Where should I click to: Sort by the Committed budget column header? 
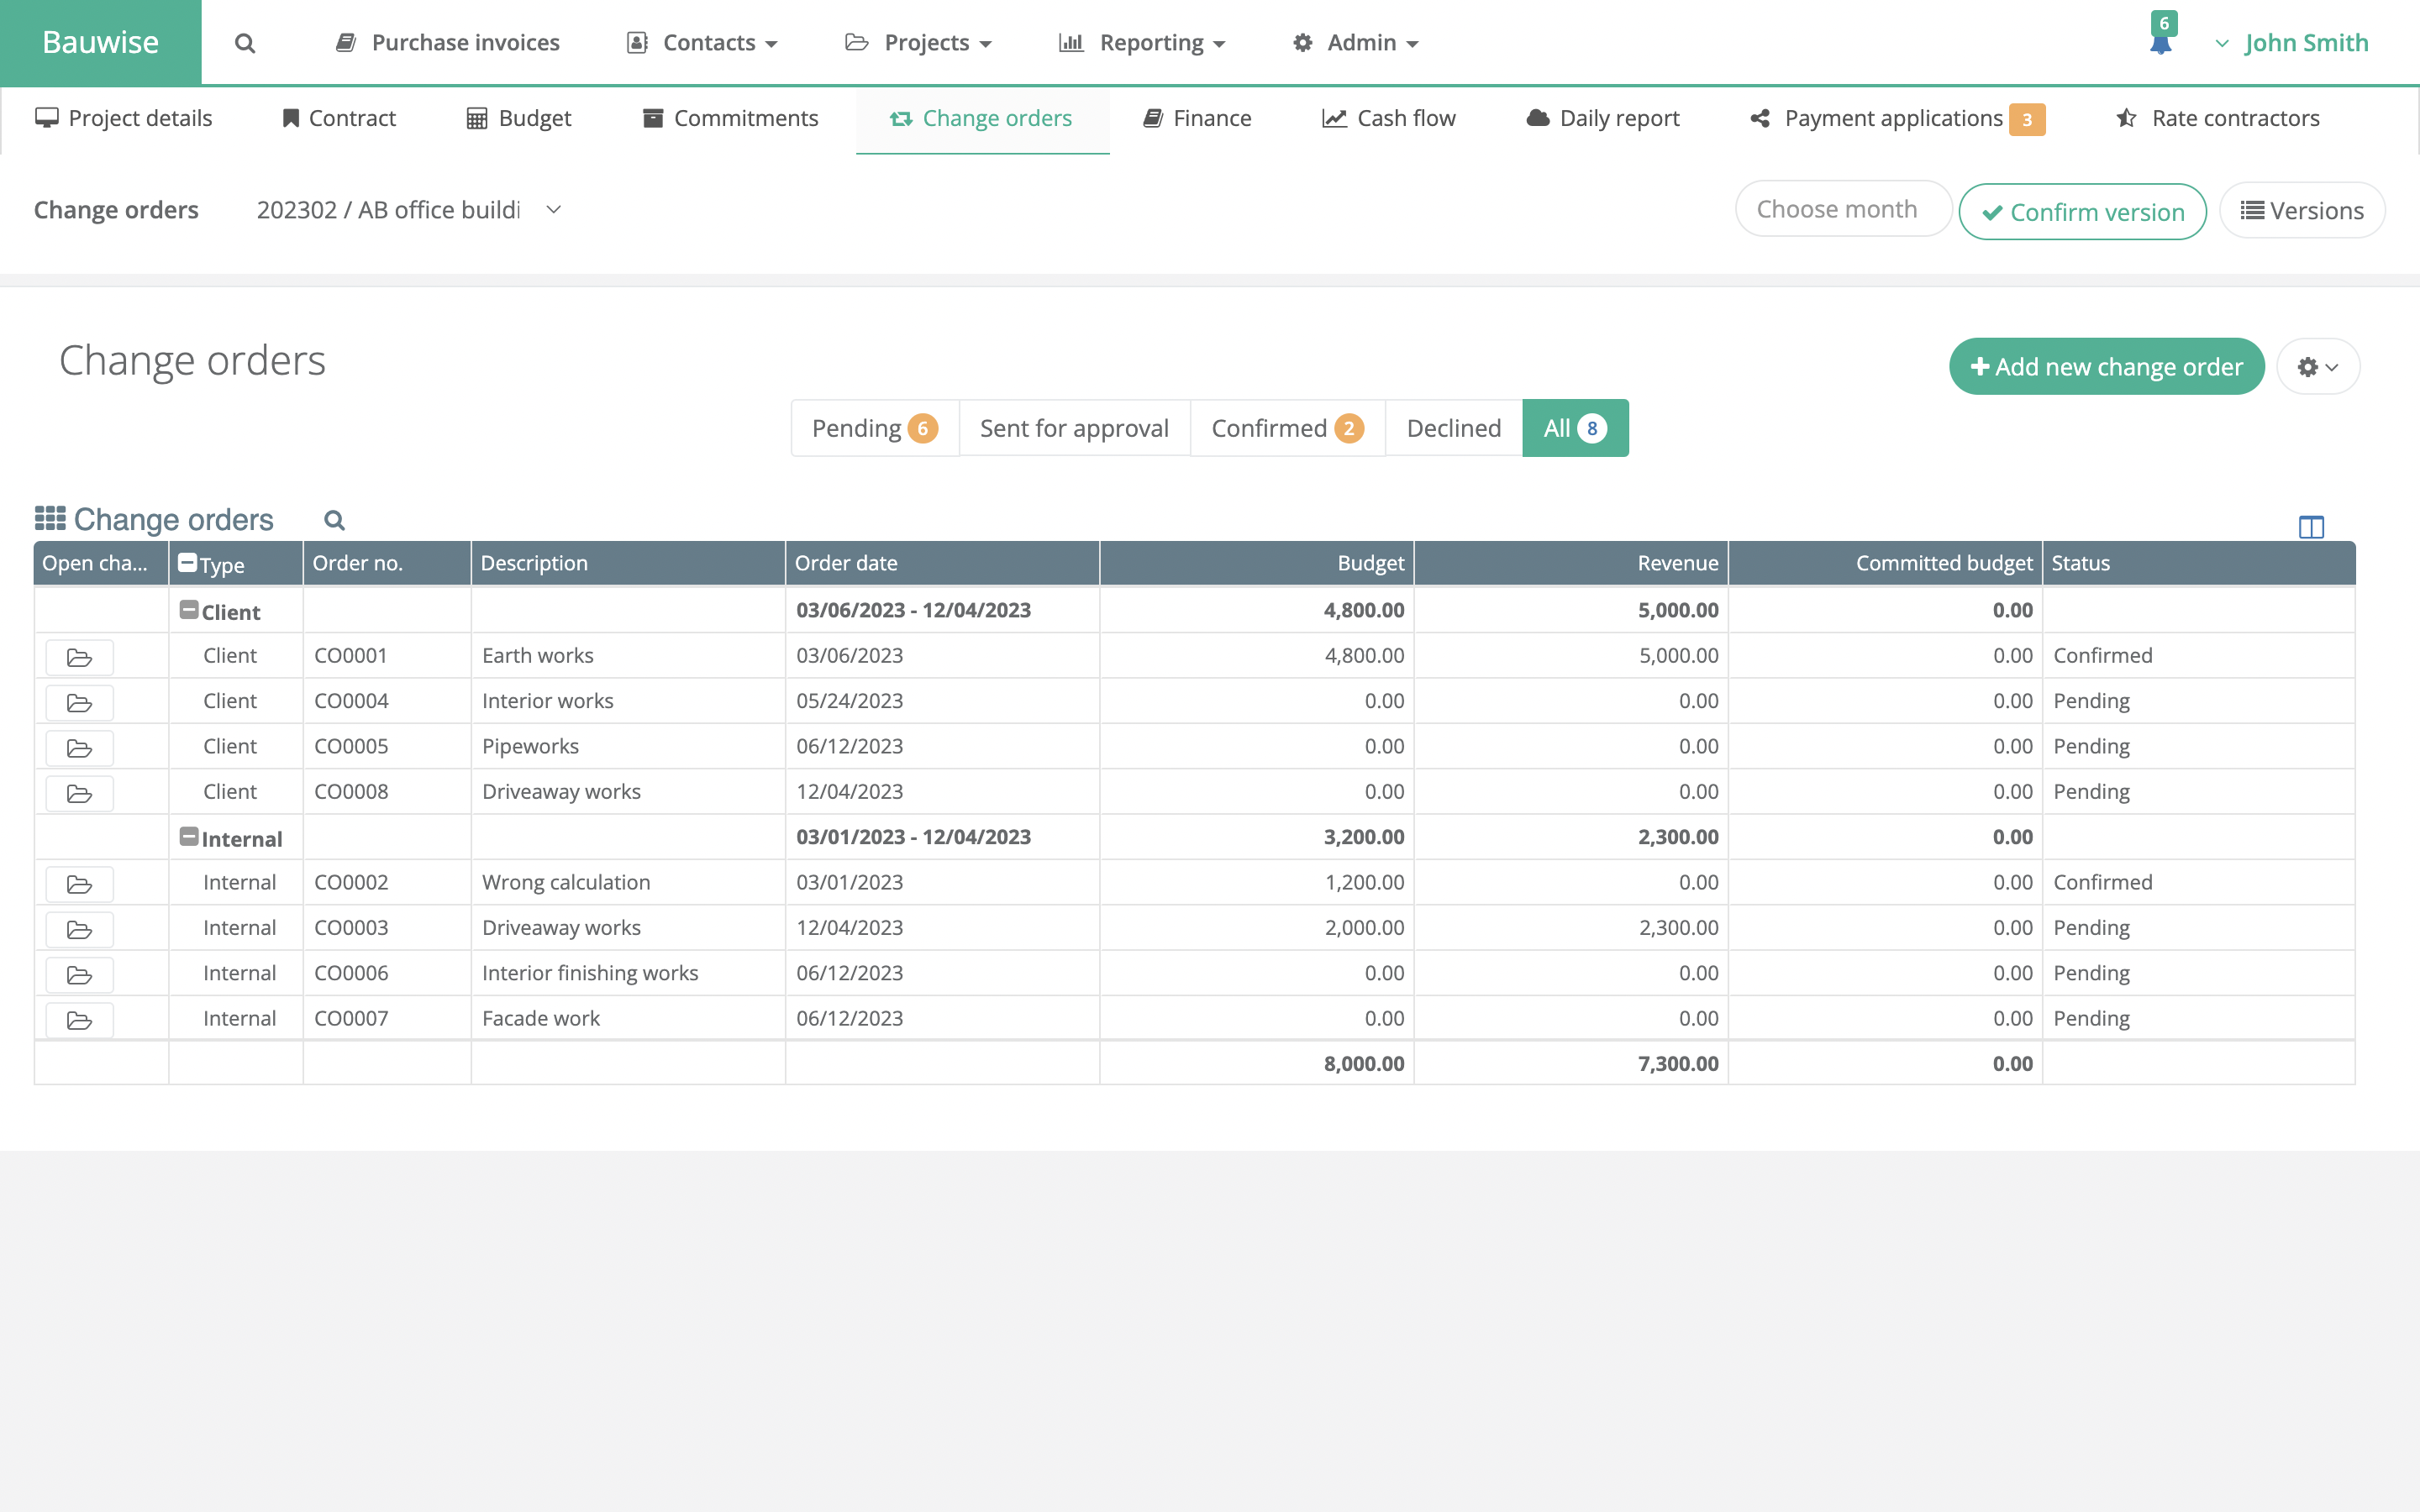(x=1885, y=563)
